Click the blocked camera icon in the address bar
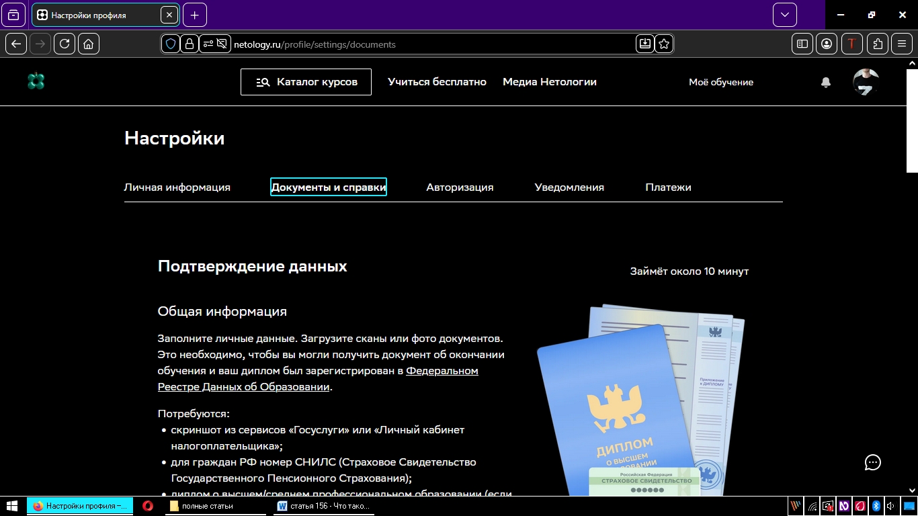 (222, 44)
